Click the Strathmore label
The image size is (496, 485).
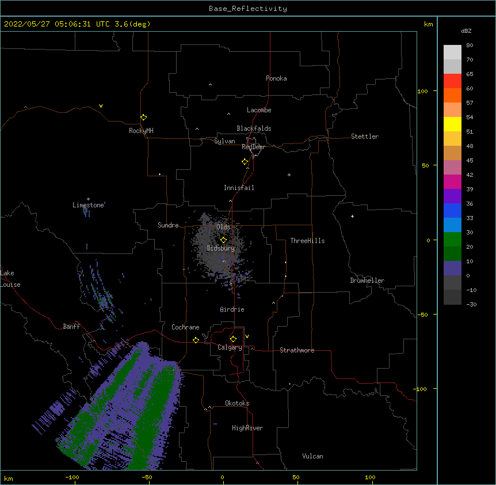tap(297, 350)
